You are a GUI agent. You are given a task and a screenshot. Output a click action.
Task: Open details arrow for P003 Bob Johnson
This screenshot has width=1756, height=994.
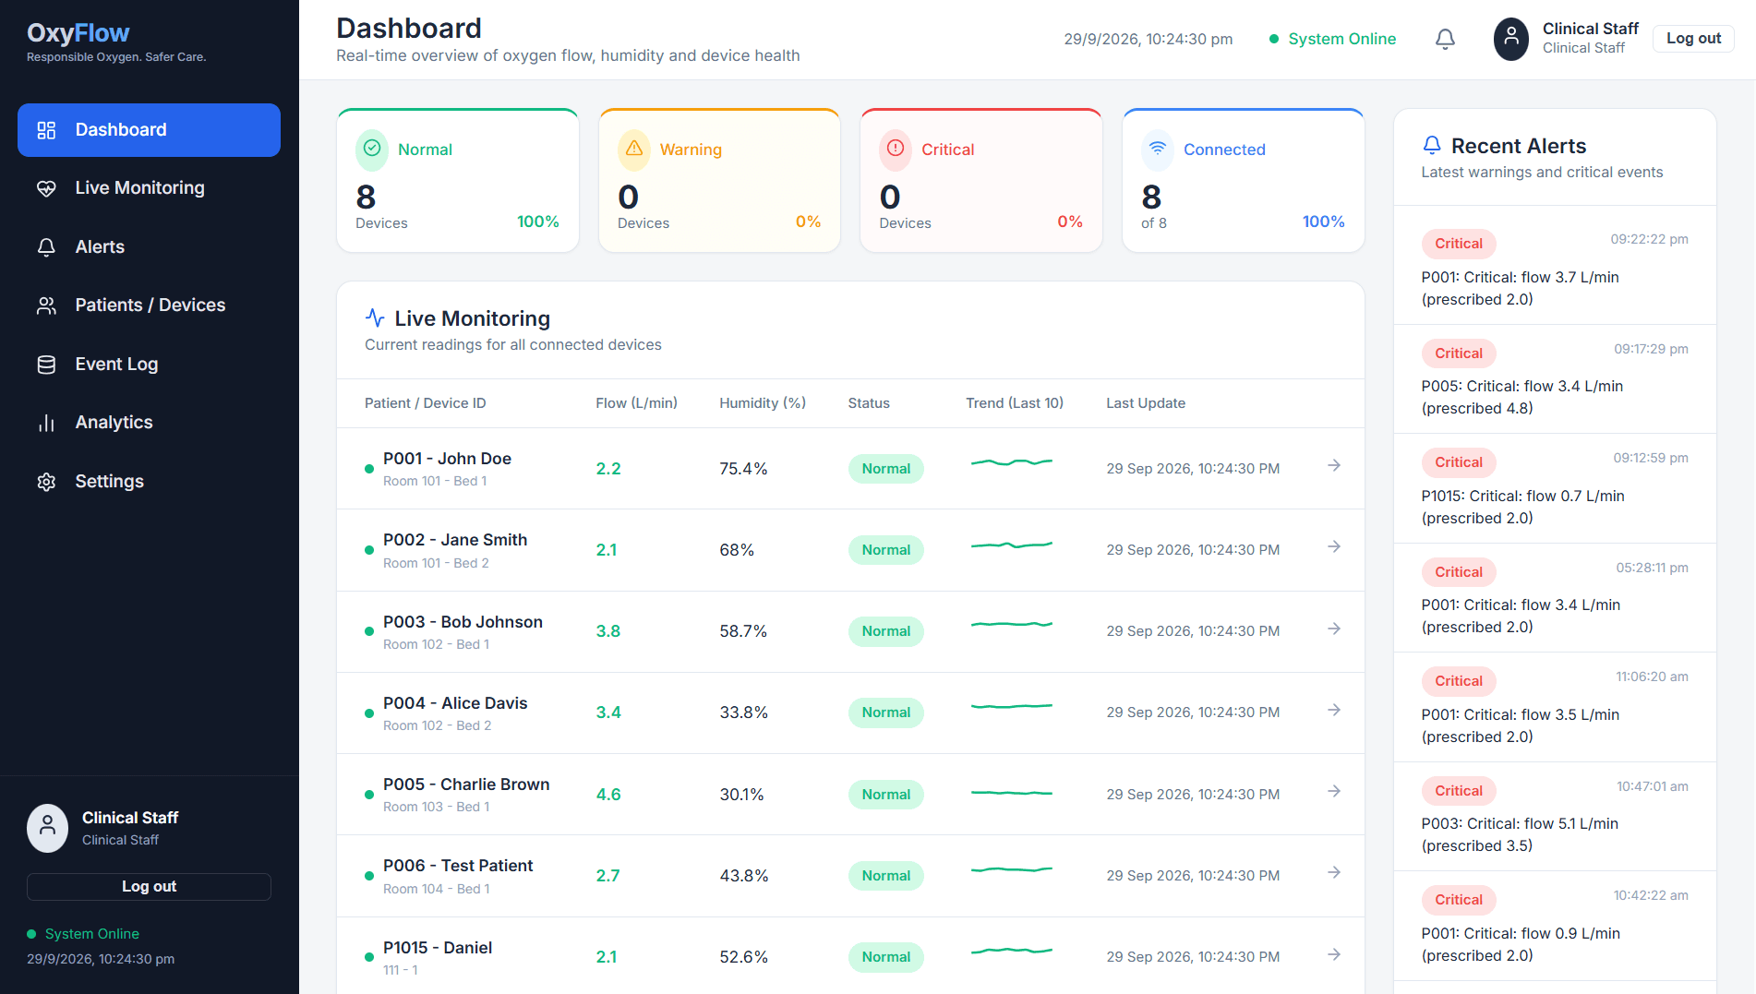coord(1334,629)
